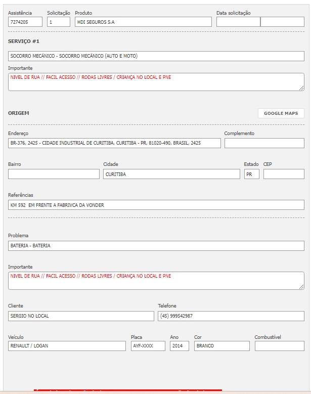Click the Estado field showing PR
Viewport: 311px width, 394px height.
251,174
